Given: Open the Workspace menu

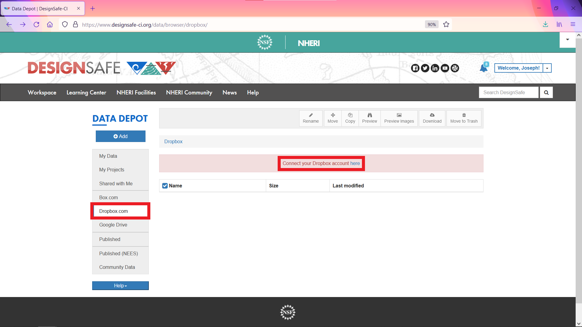Looking at the screenshot, I should click(42, 92).
